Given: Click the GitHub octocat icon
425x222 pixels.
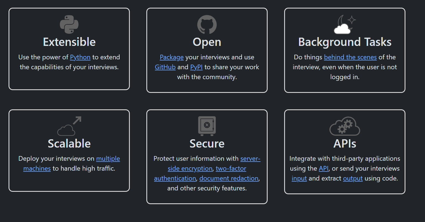Looking at the screenshot, I should [207, 24].
